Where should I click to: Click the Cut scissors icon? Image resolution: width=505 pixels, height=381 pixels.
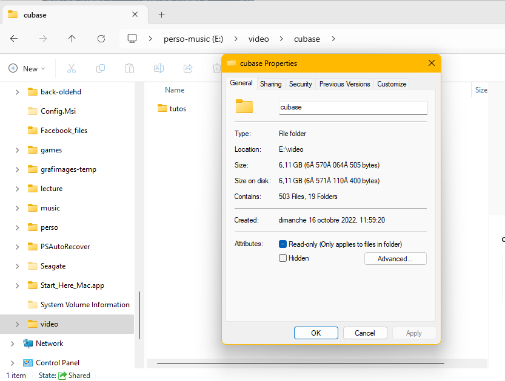[72, 68]
